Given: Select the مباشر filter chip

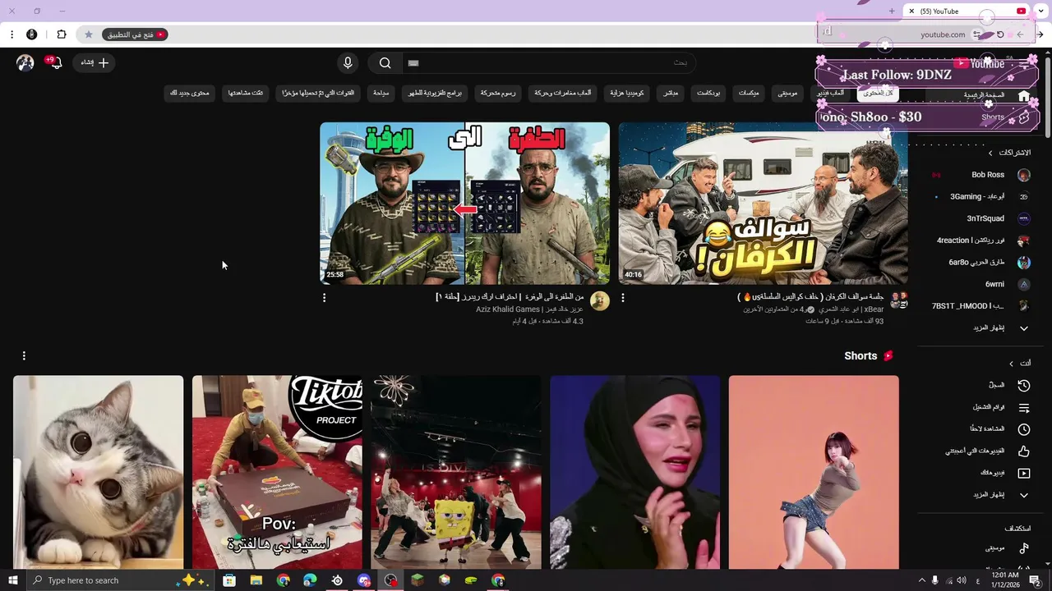Looking at the screenshot, I should click(x=671, y=94).
